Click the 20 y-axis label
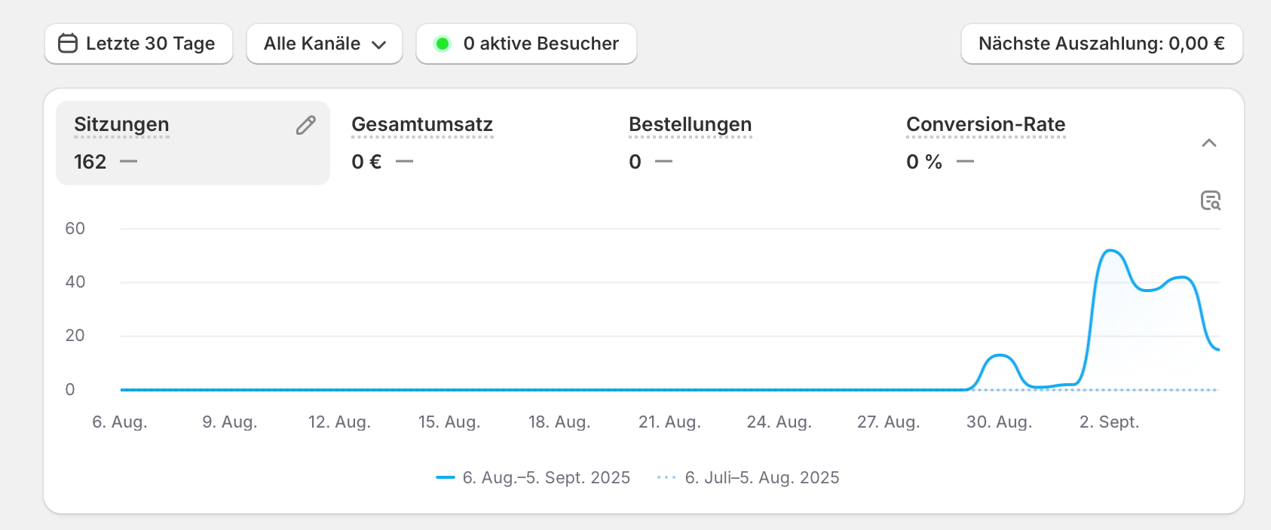This screenshot has width=1271, height=530. coord(75,335)
